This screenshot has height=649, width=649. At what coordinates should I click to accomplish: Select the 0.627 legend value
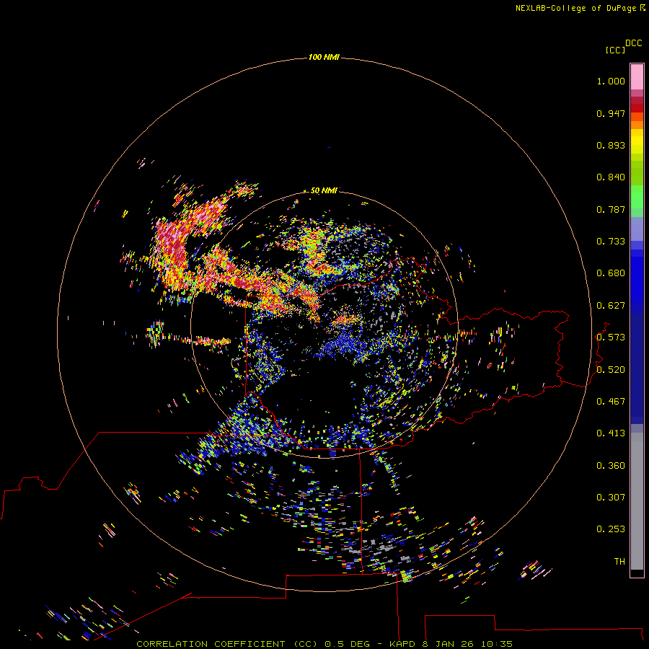pyautogui.click(x=611, y=306)
